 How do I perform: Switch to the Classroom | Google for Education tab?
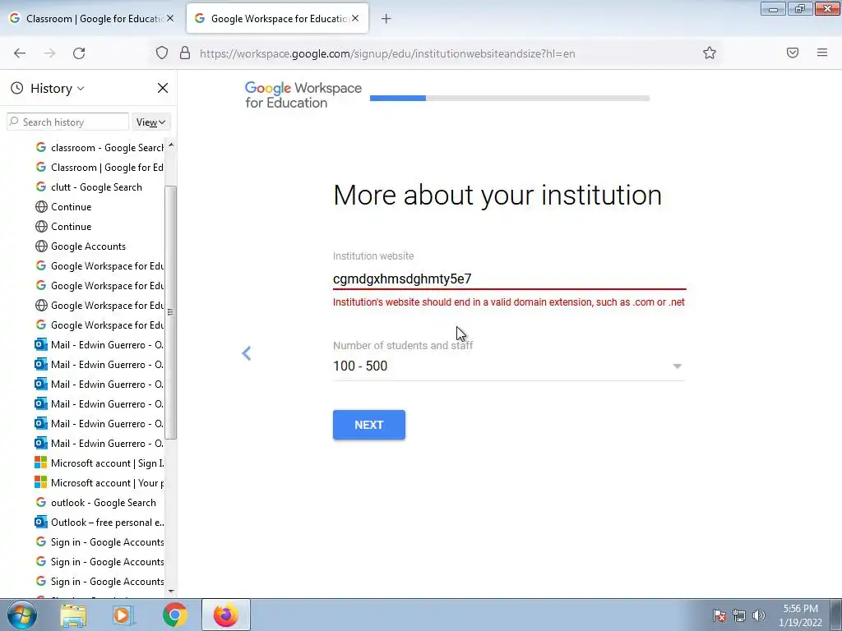coord(94,18)
